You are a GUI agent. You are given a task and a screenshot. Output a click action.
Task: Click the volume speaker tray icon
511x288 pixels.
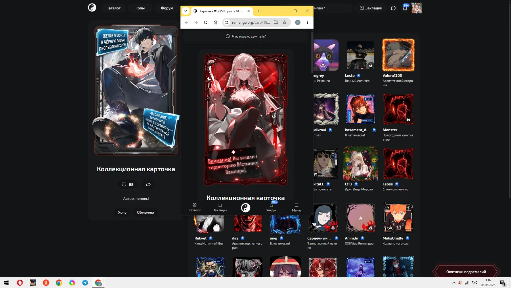460,283
